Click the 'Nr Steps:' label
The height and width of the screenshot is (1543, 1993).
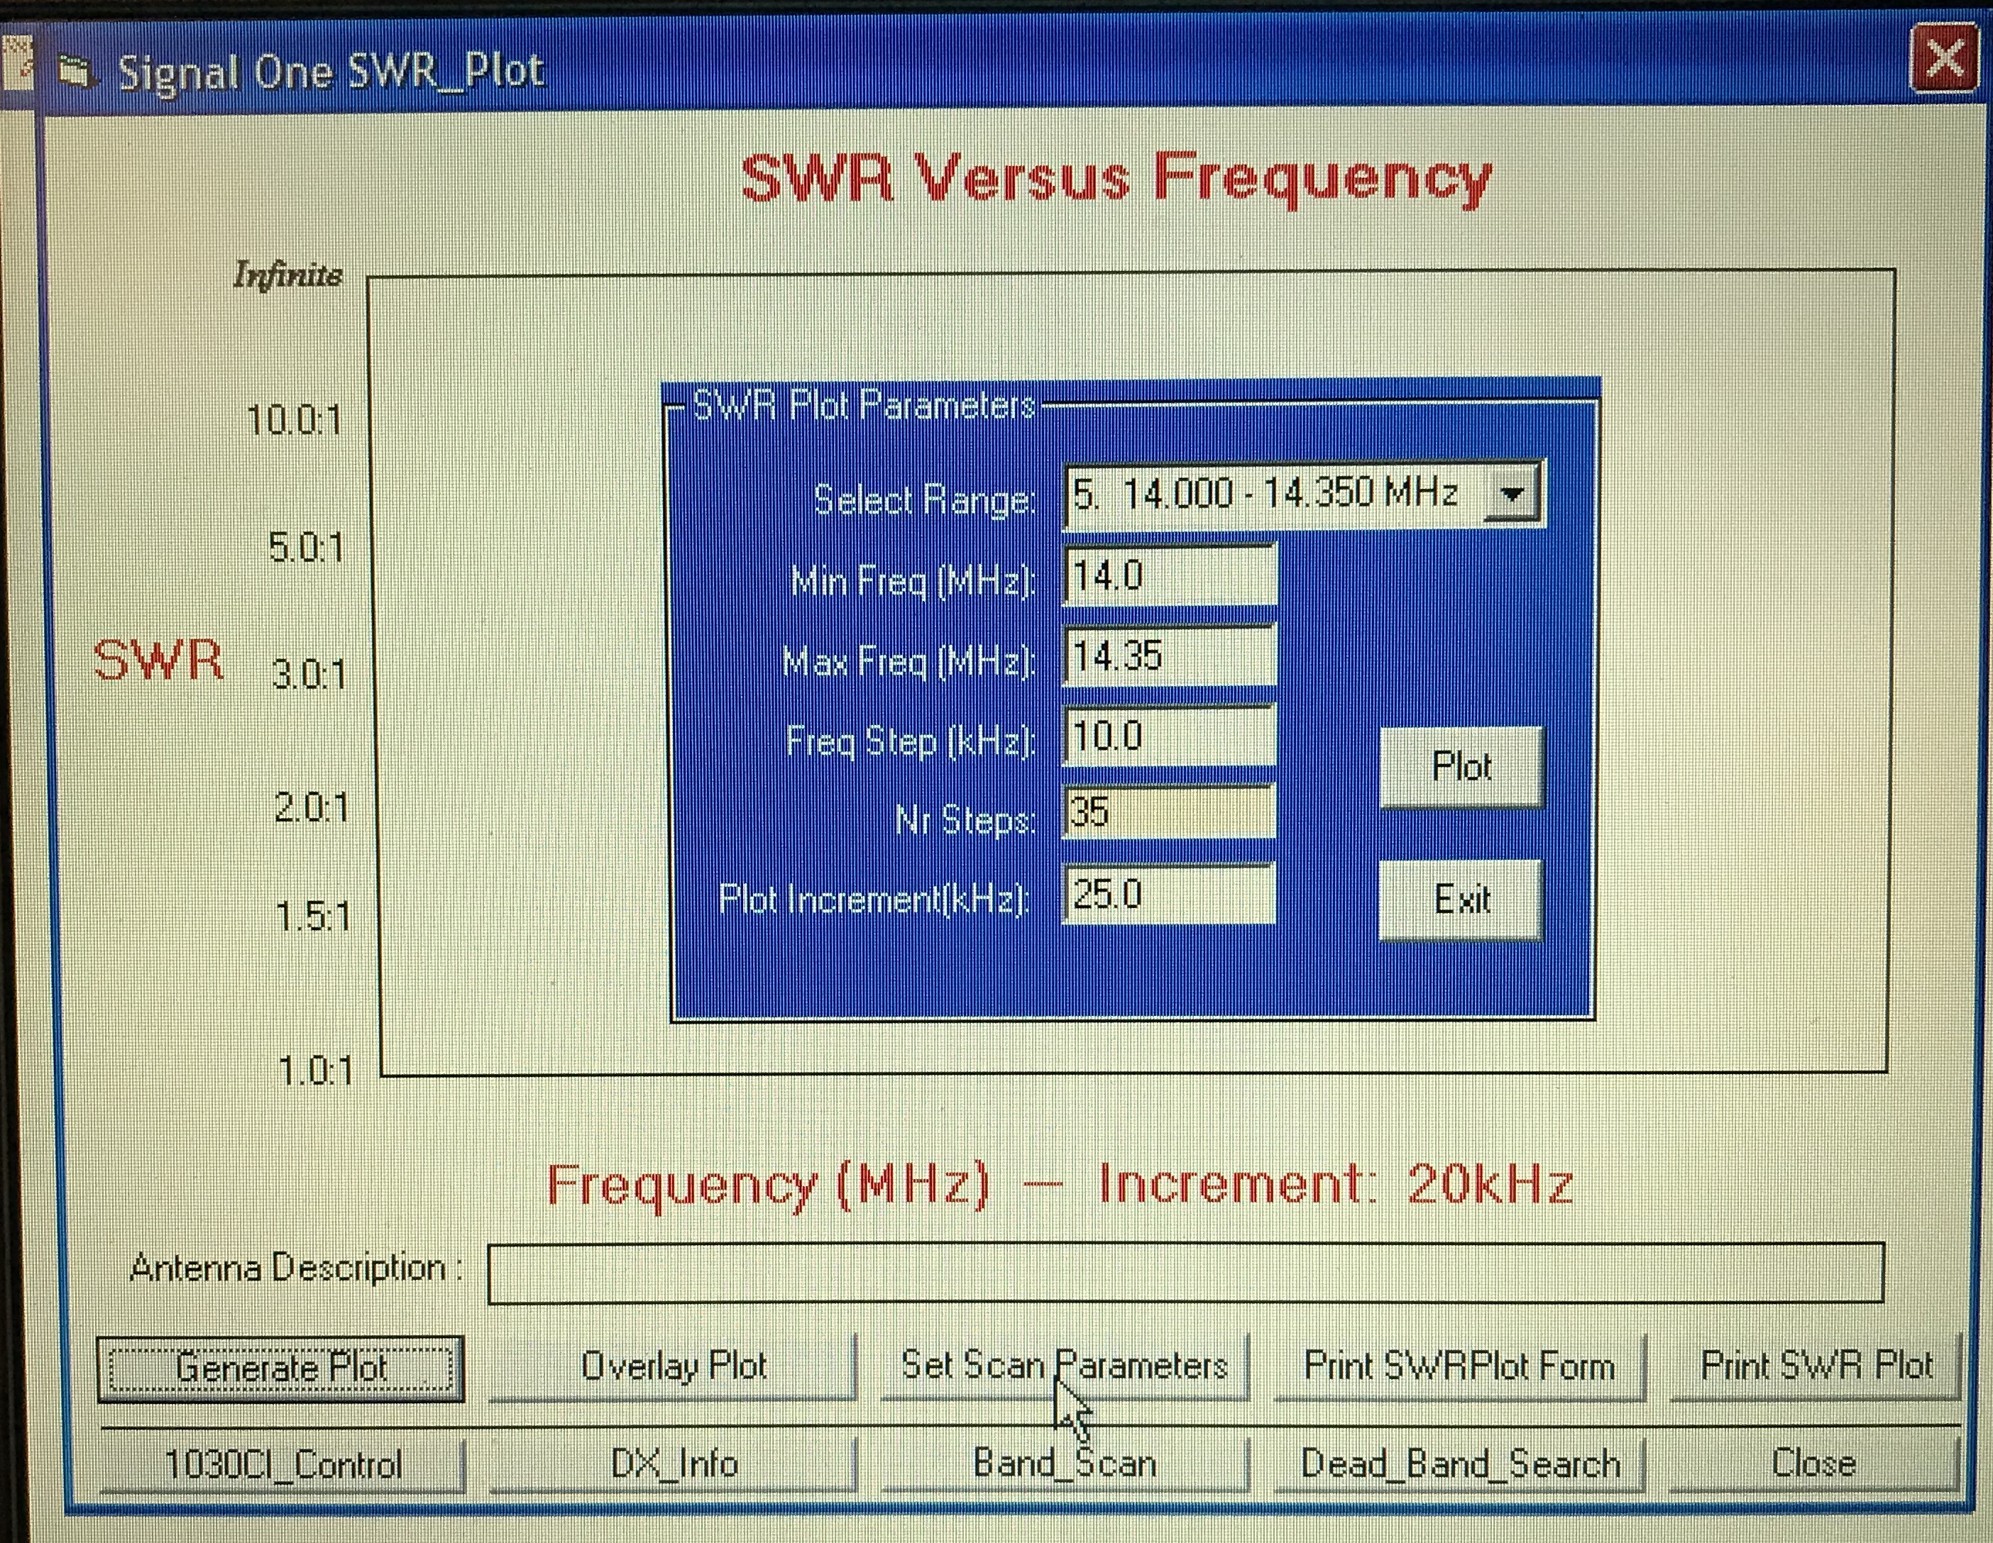pos(965,821)
